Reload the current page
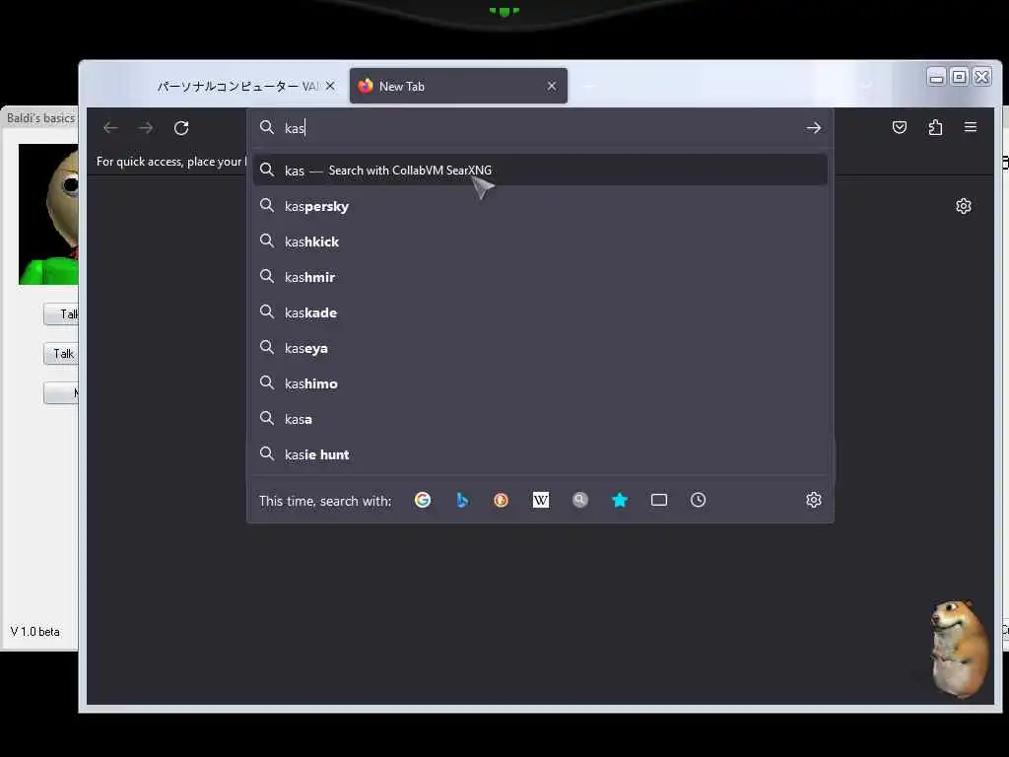The image size is (1009, 757). (x=181, y=128)
